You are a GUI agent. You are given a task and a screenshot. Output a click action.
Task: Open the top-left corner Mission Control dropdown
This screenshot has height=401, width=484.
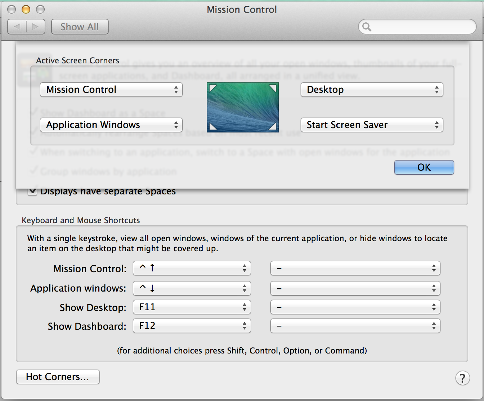[x=111, y=90]
